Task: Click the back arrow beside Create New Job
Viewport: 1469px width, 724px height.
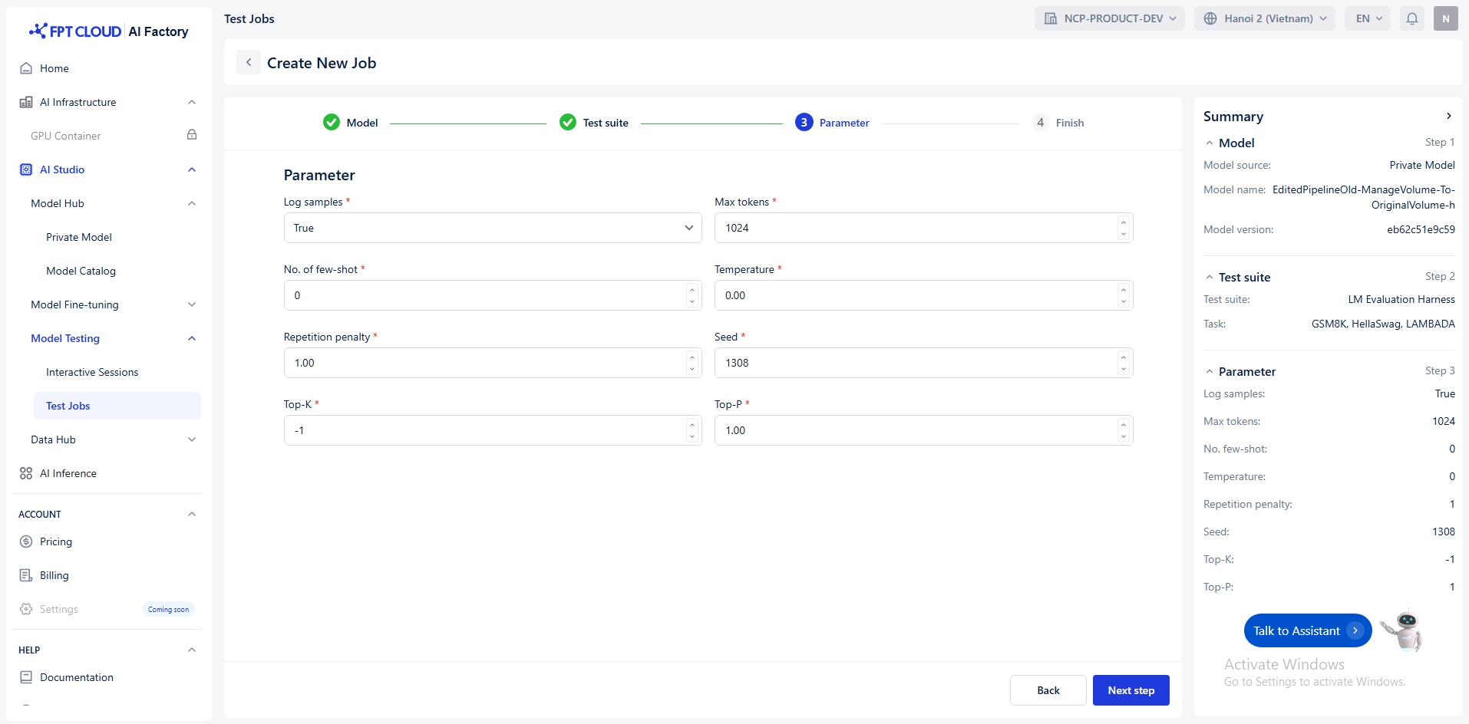Action: [x=249, y=63]
